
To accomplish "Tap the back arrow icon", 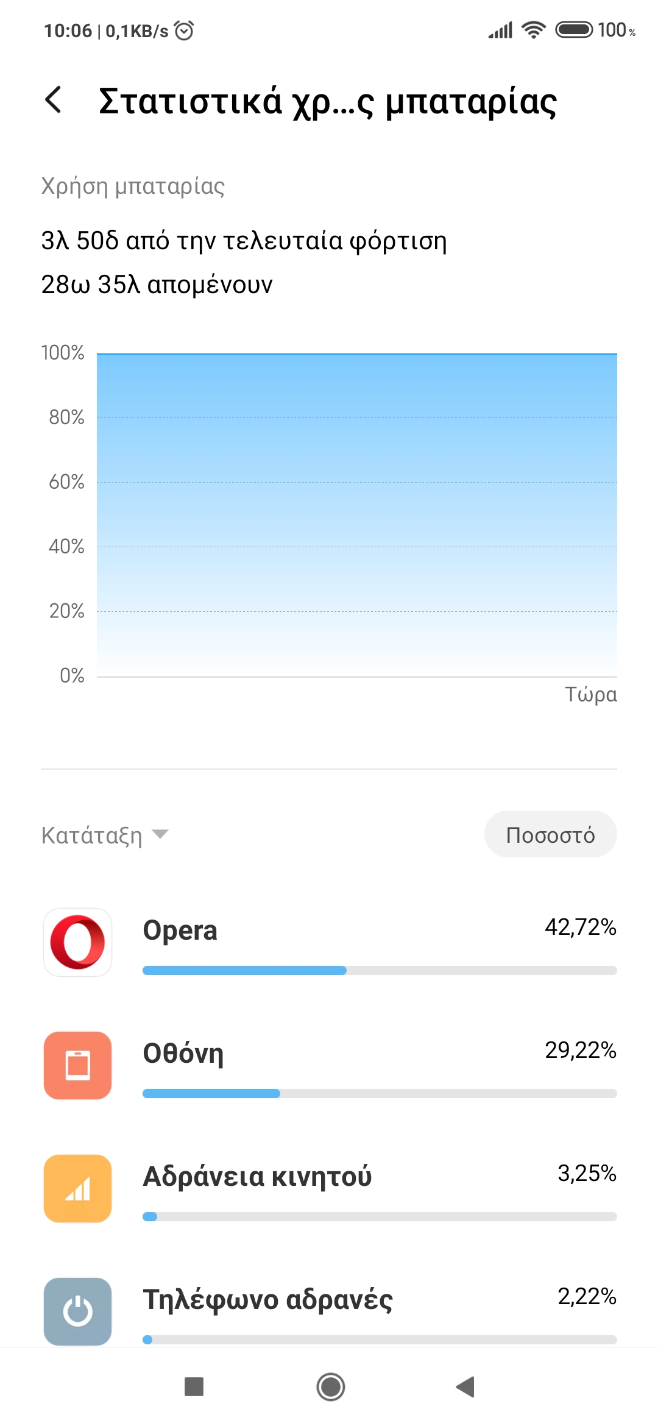I will [54, 100].
